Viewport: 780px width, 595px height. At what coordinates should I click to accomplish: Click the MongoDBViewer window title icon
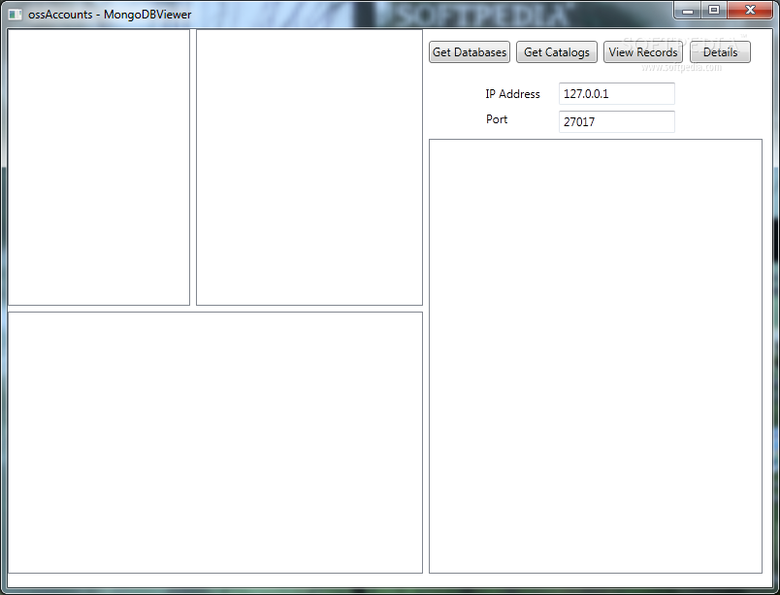coord(15,15)
